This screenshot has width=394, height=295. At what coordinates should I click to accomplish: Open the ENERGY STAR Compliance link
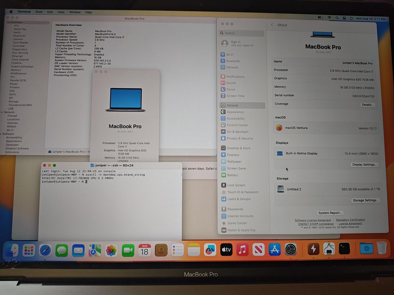pyautogui.click(x=316, y=224)
